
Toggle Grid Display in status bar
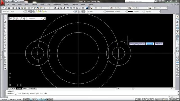click(x=28, y=99)
